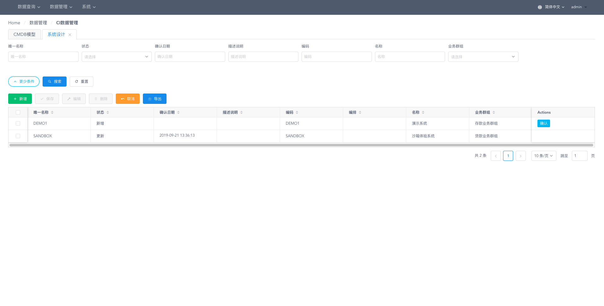Expand the 简体中文 language dropdown
604x306 pixels.
[x=555, y=7]
